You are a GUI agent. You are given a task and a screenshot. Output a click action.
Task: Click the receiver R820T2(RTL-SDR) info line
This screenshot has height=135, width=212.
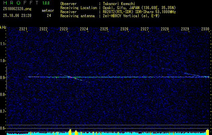[x=139, y=12]
